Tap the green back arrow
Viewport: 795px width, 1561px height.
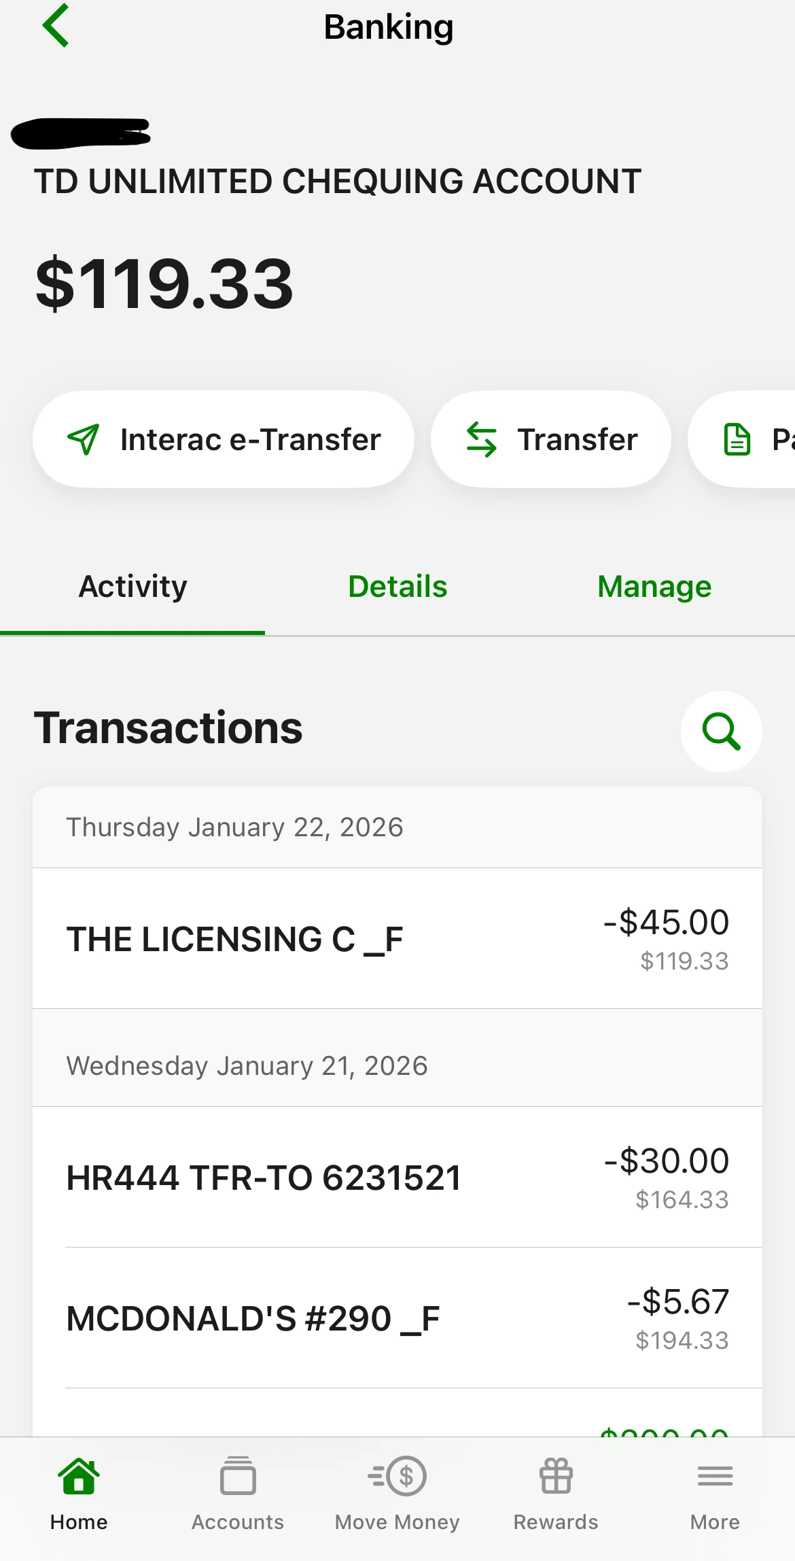click(x=56, y=26)
